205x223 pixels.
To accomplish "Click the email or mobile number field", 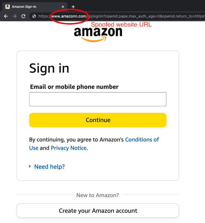I will [98, 99].
